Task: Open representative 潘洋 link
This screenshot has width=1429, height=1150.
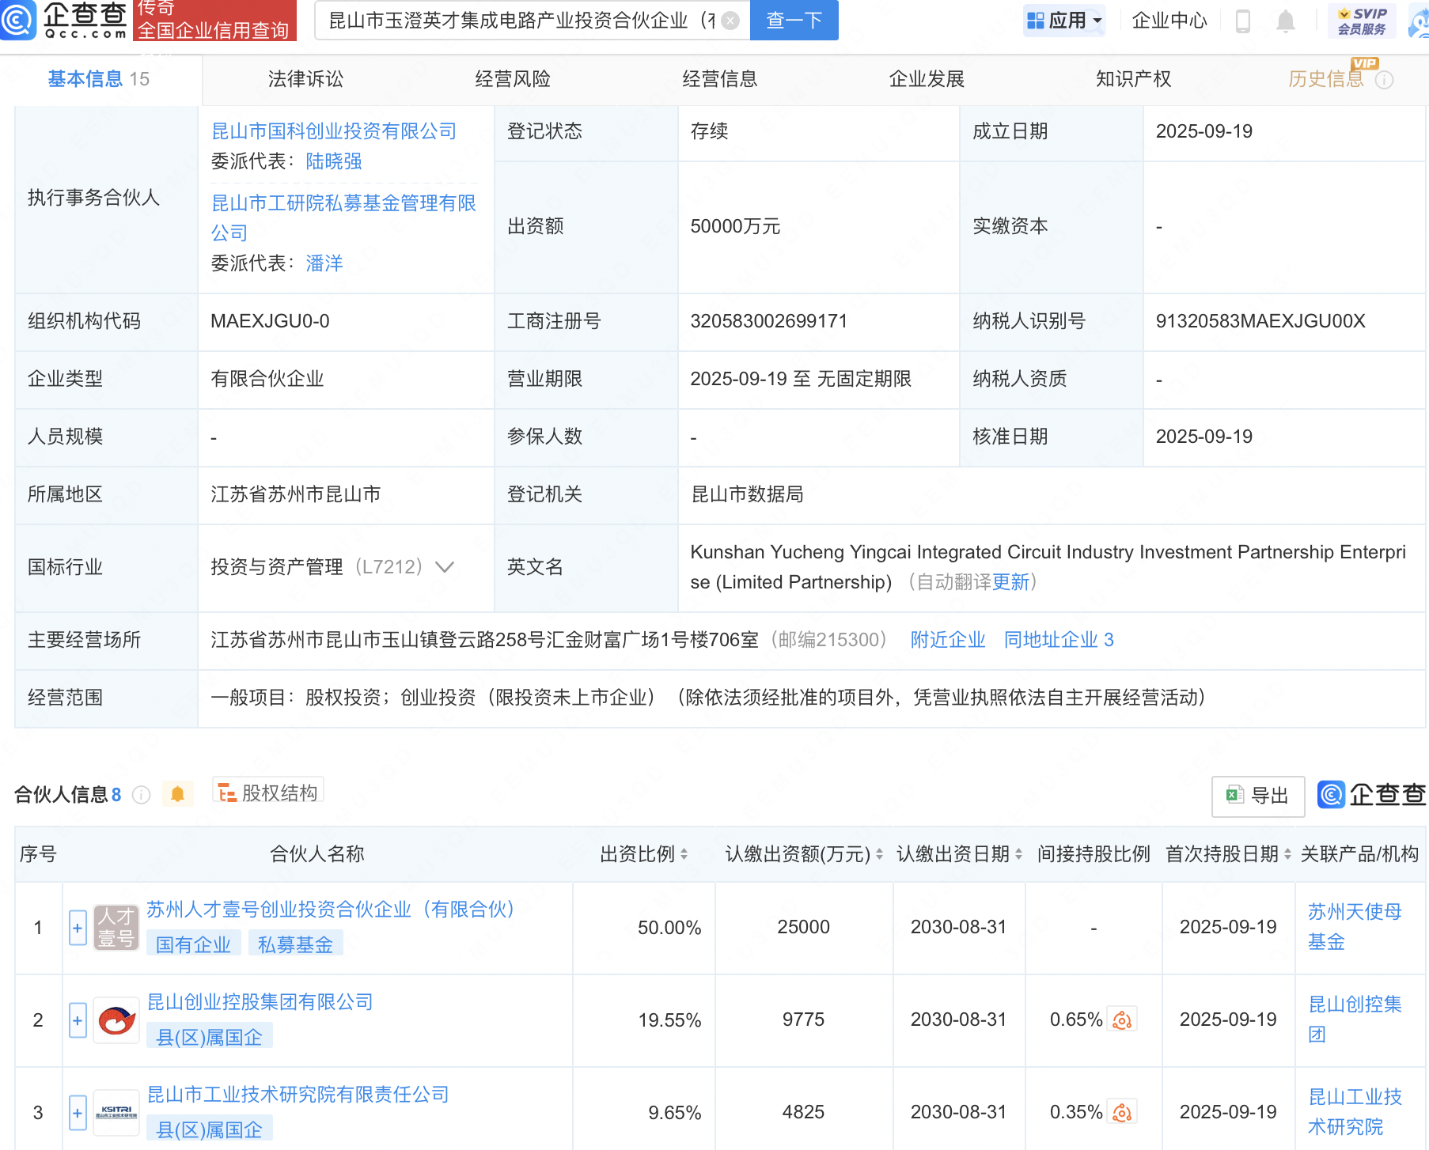Action: 324,263
